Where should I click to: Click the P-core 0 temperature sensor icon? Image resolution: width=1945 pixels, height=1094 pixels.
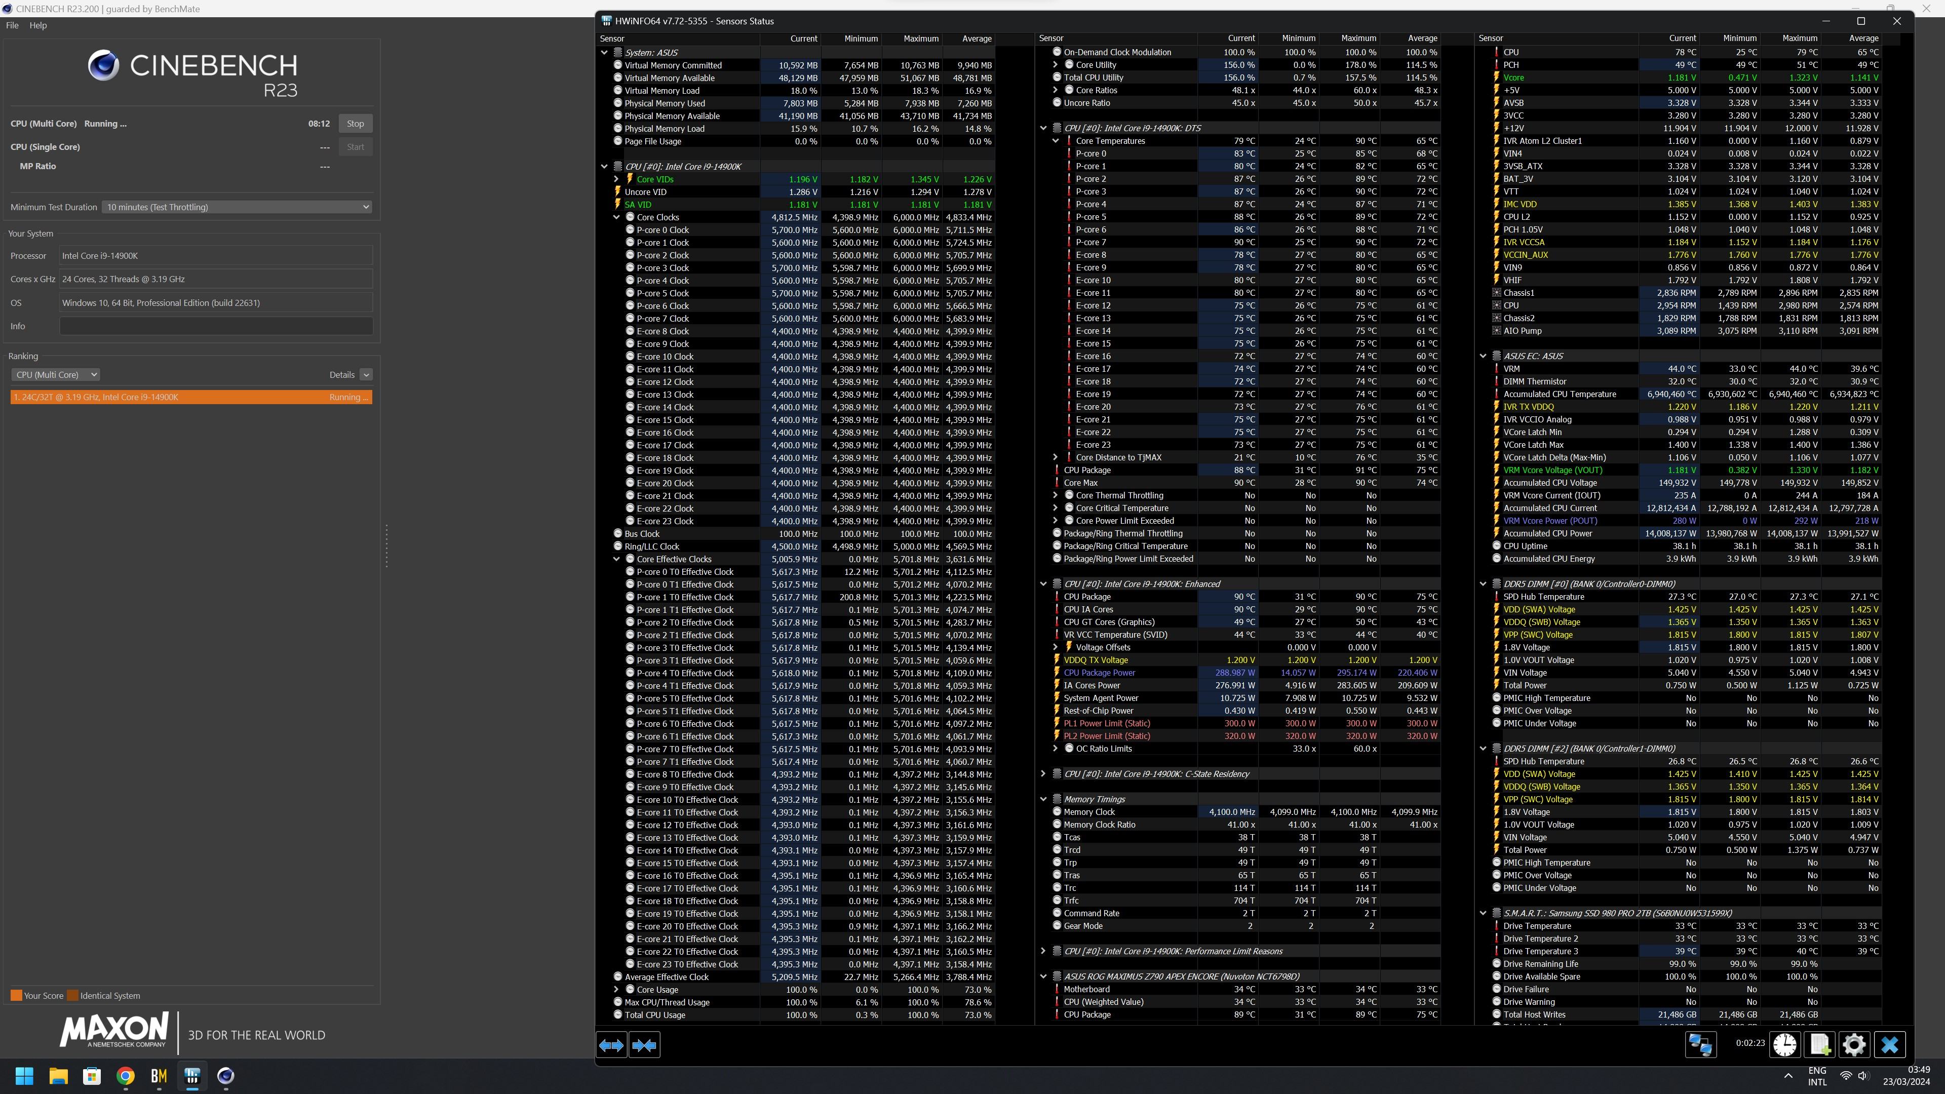pyautogui.click(x=1069, y=153)
